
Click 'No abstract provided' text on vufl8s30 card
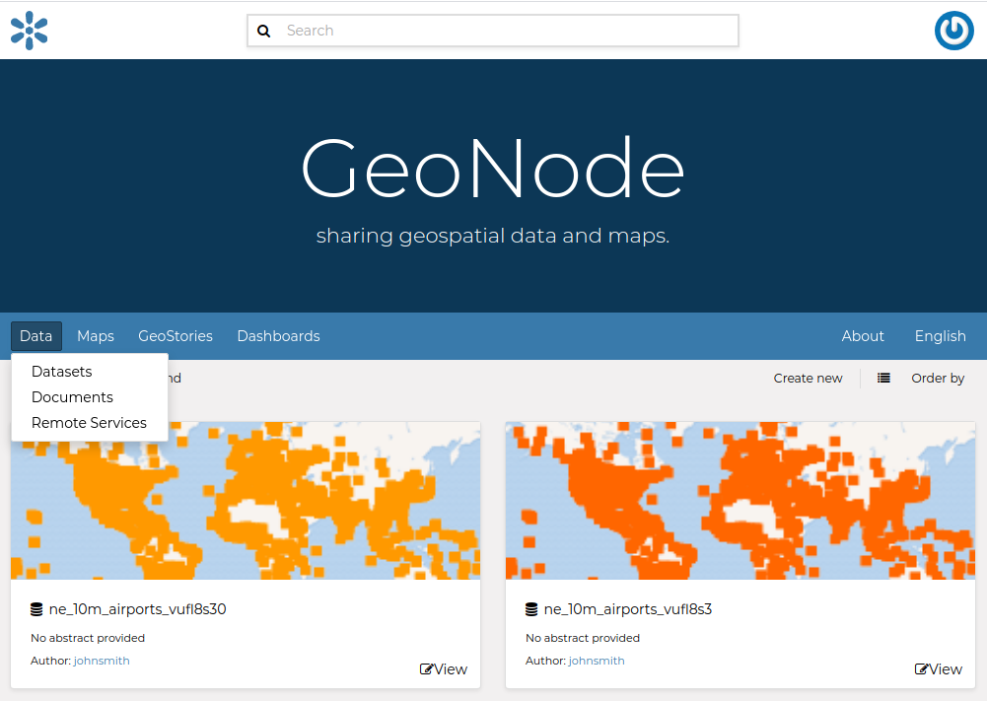click(x=88, y=638)
